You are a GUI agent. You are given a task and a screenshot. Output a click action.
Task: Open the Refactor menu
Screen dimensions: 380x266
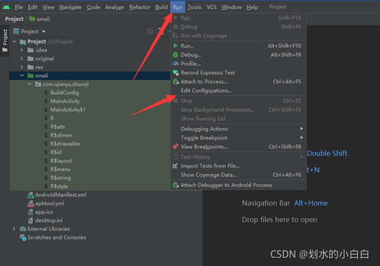point(140,8)
